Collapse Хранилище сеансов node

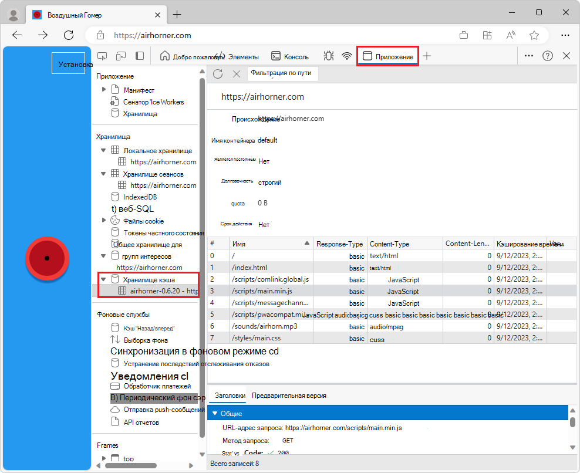coord(103,174)
